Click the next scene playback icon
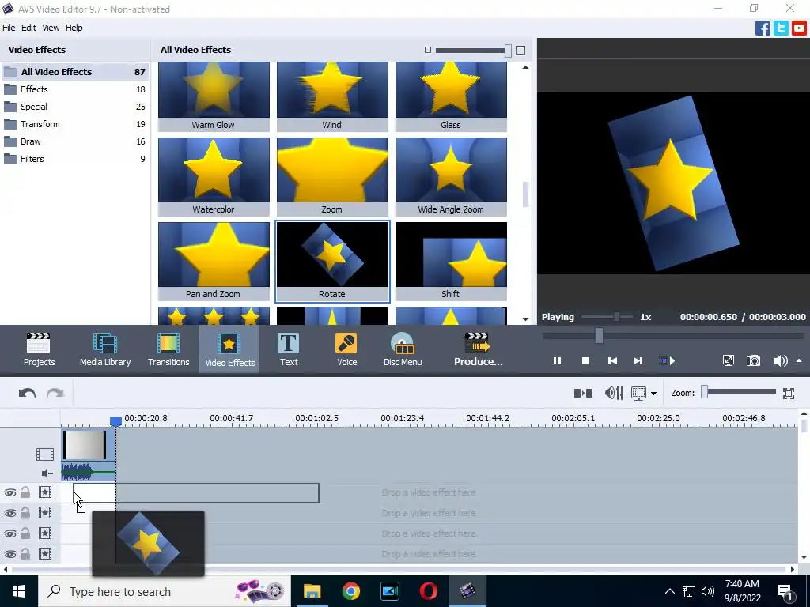Screen dimensions: 810x607 [x=666, y=360]
